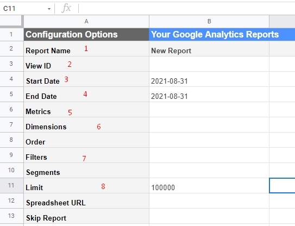
Task: Select column B header
Action: click(x=209, y=21)
